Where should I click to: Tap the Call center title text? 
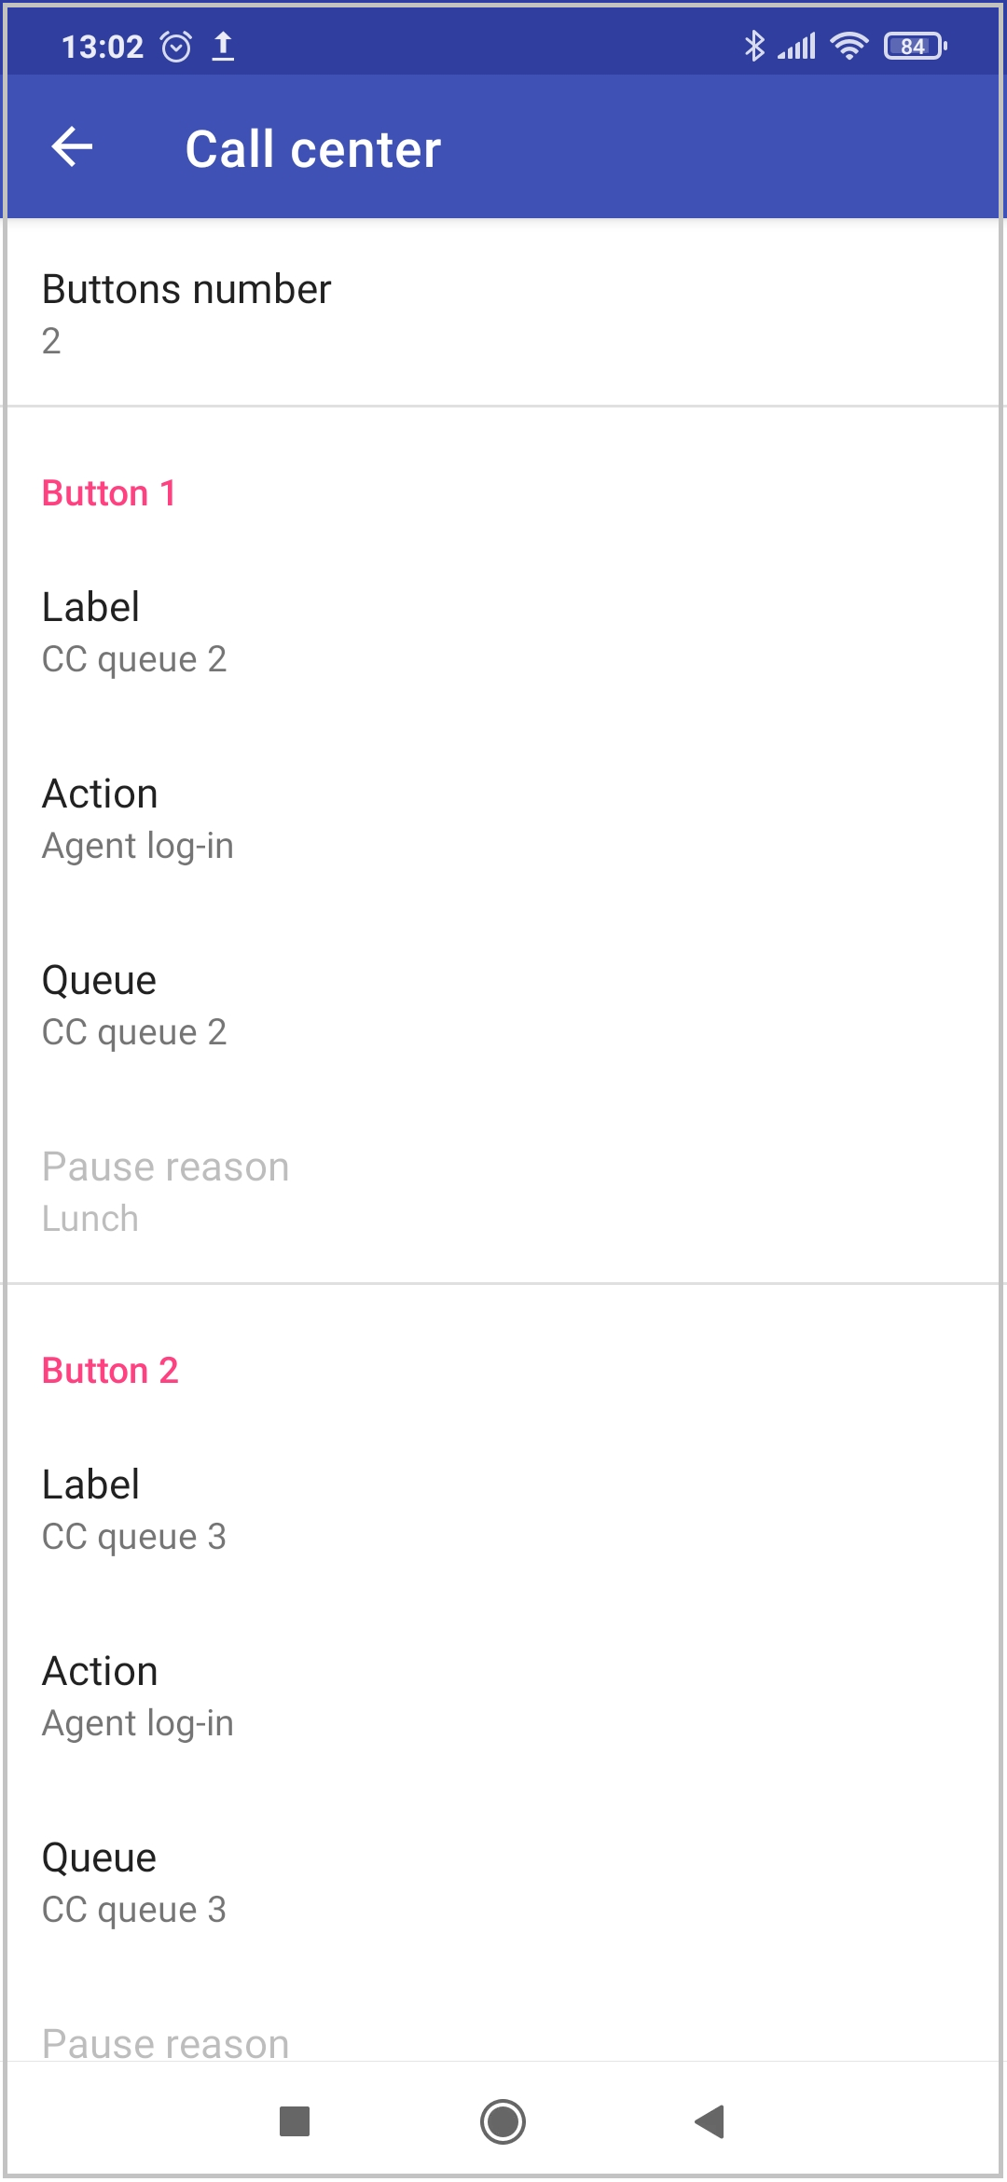[x=313, y=149]
